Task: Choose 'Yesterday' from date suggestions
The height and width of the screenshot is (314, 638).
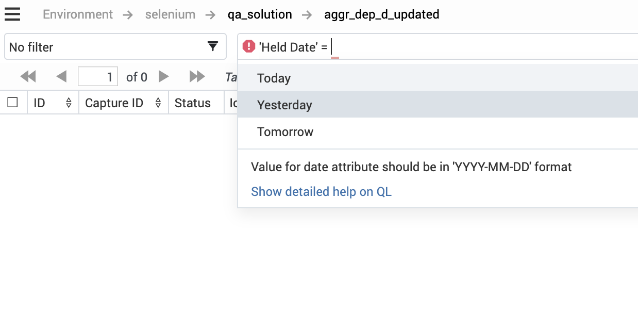Action: tap(284, 105)
